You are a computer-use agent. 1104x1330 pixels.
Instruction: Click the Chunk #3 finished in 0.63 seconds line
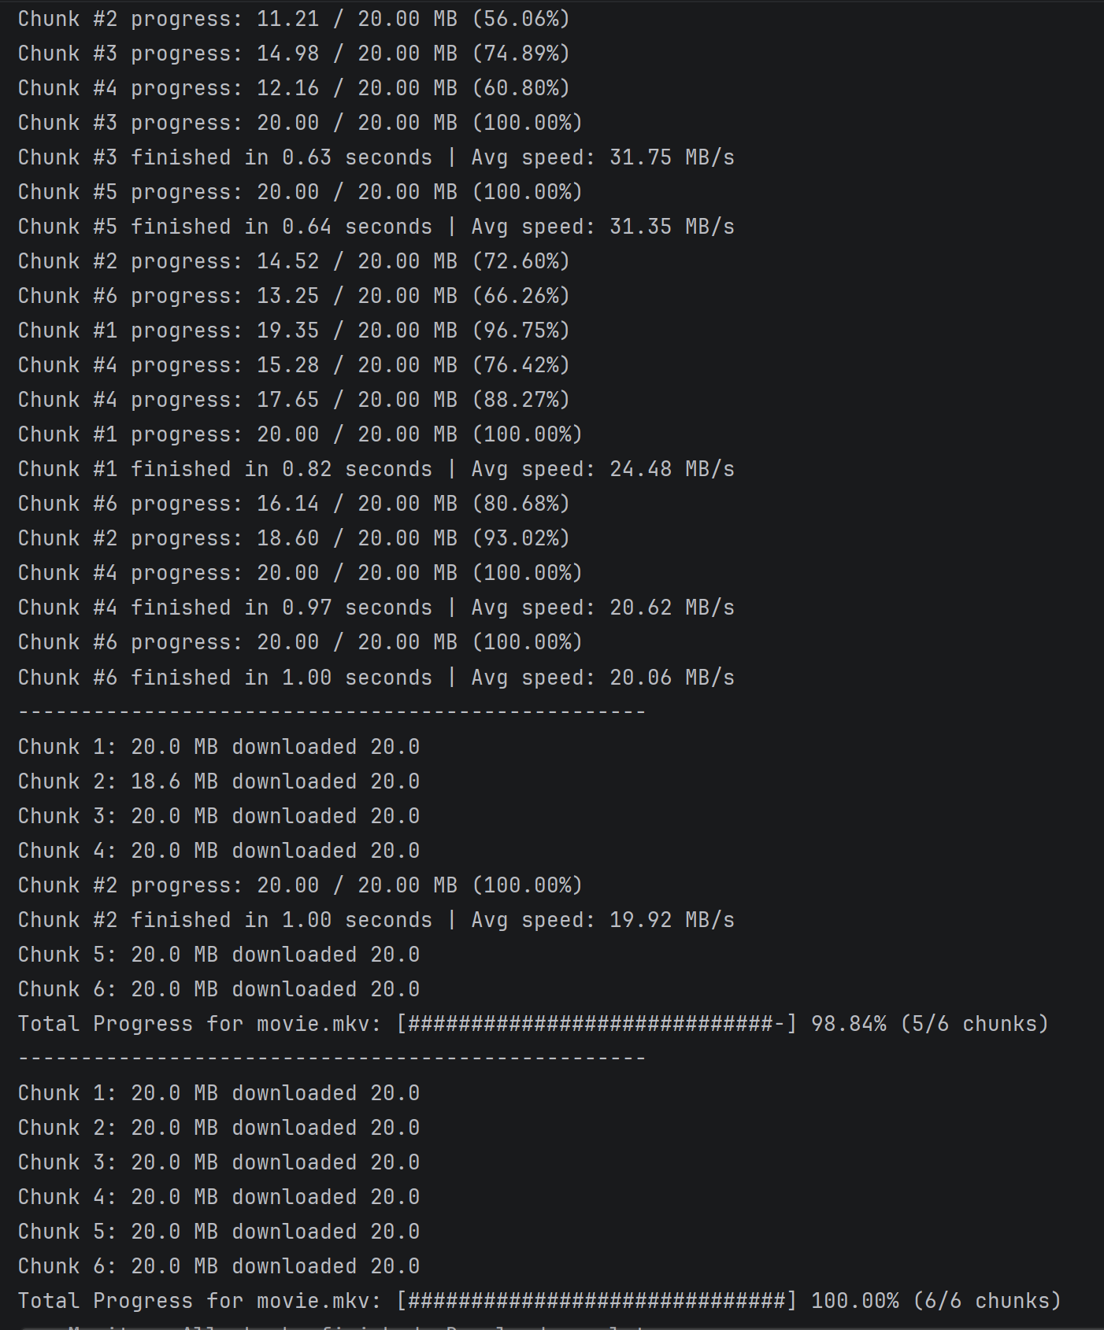[376, 157]
